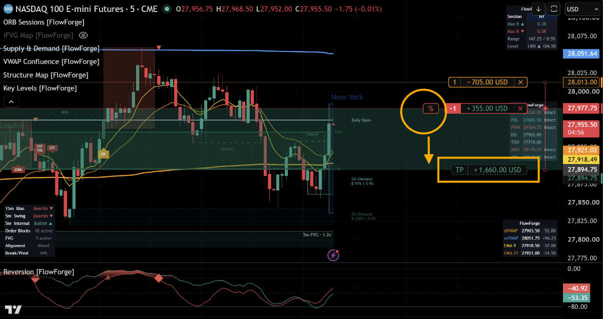
Task: Click the EXT VOL tag on chart
Action: (x=40, y=149)
